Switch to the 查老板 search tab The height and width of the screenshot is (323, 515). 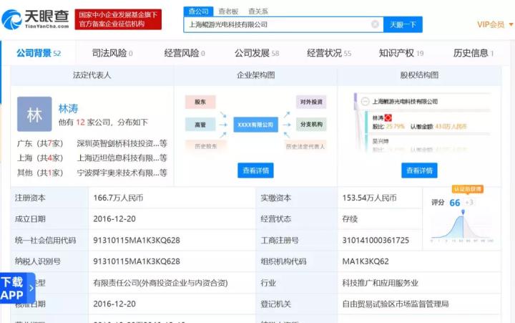[228, 11]
